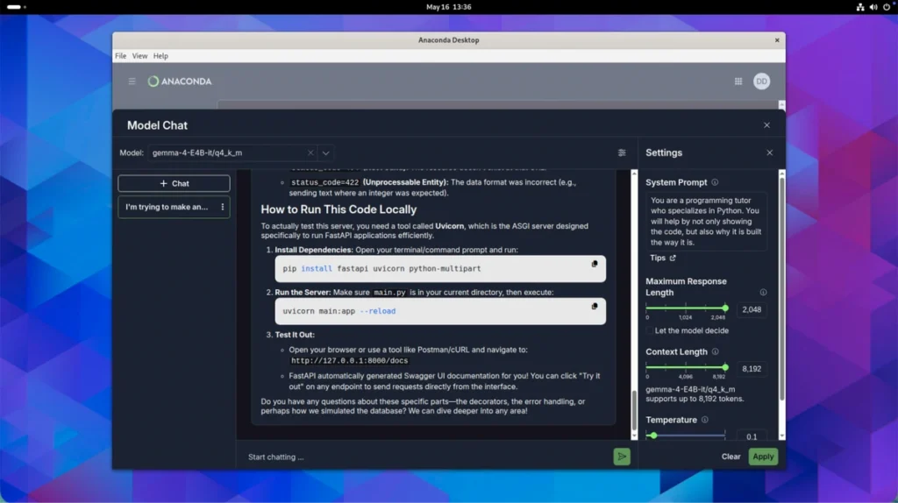The height and width of the screenshot is (503, 898).
Task: Open the Help menu
Action: [x=160, y=56]
